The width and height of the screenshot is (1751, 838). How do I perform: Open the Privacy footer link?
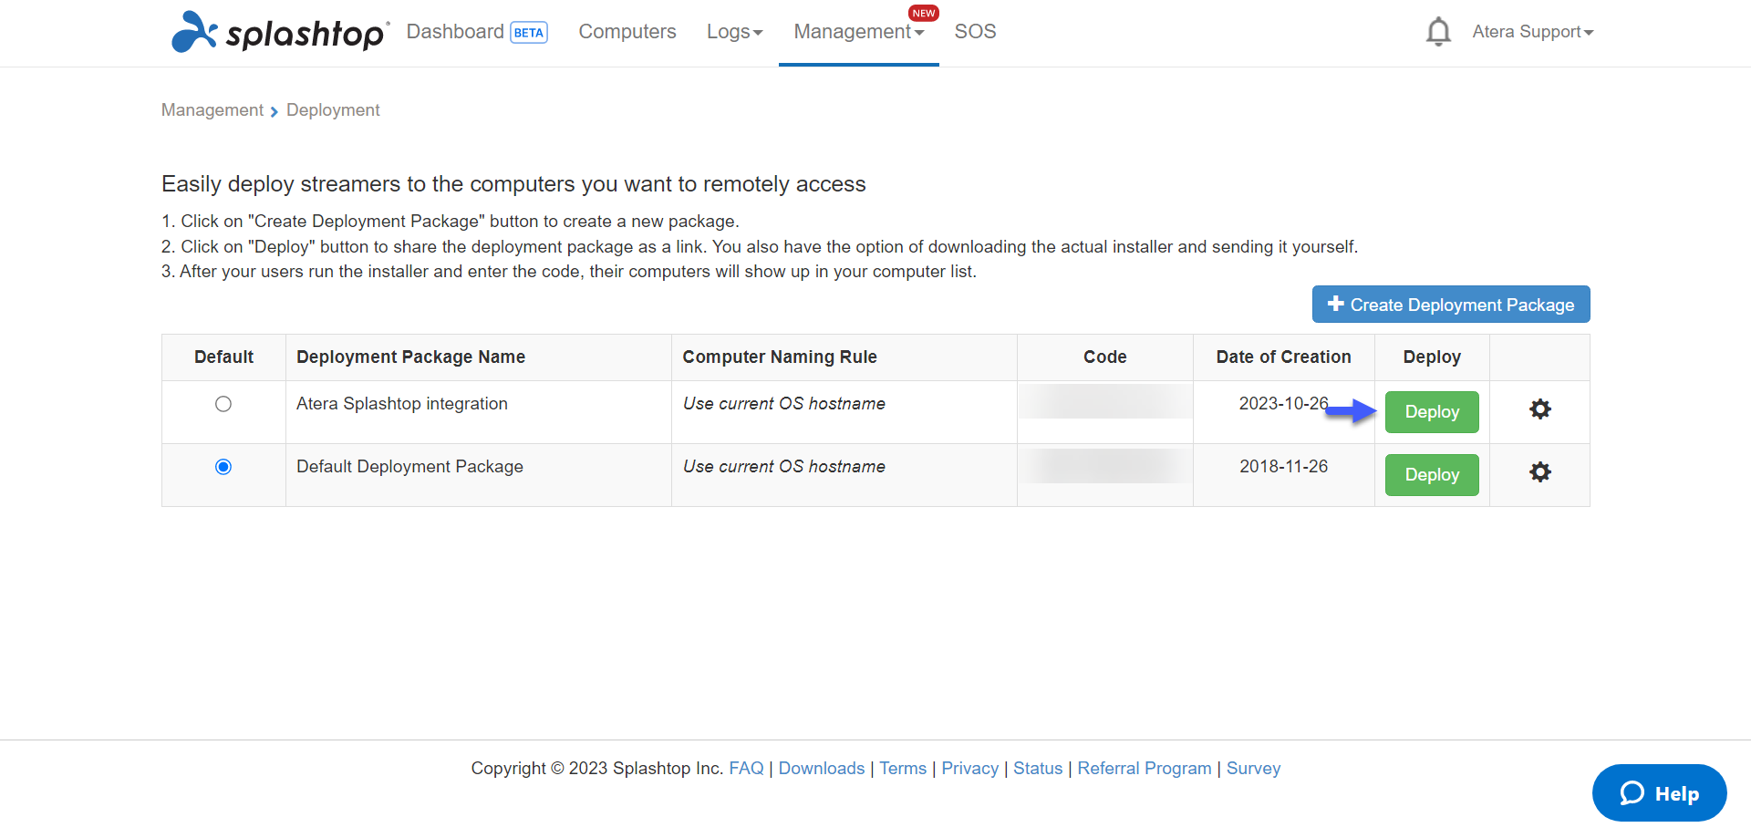click(969, 769)
